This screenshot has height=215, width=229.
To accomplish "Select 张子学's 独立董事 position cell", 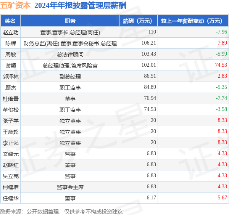I will coord(70,120).
